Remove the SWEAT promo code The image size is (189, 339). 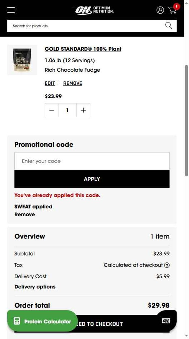pos(25,215)
